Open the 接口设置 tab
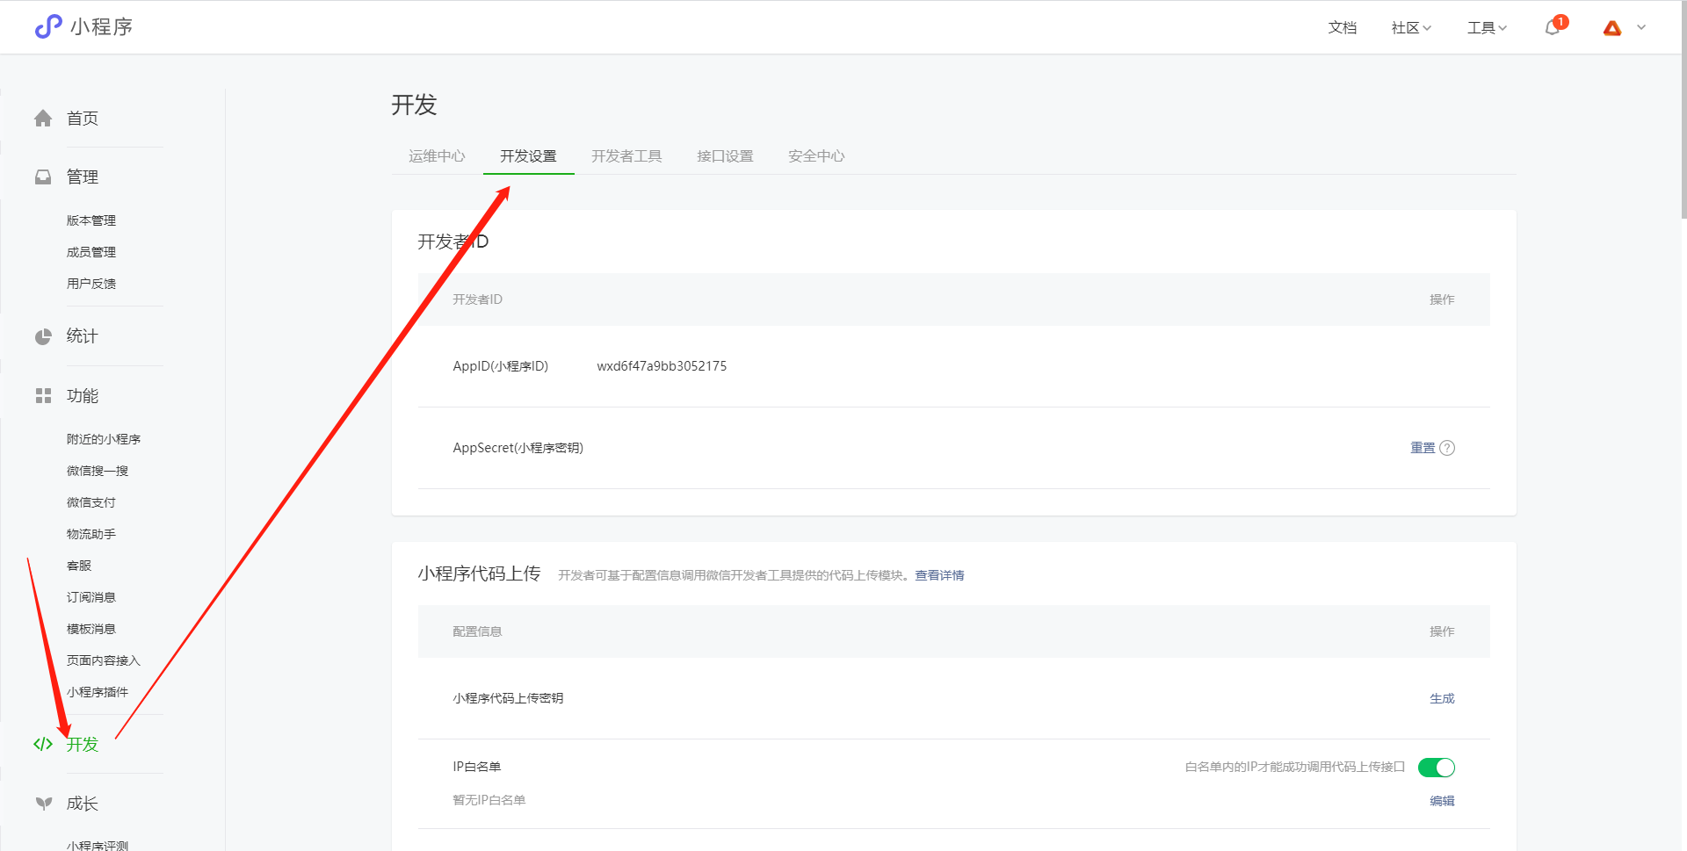This screenshot has width=1687, height=851. click(725, 156)
